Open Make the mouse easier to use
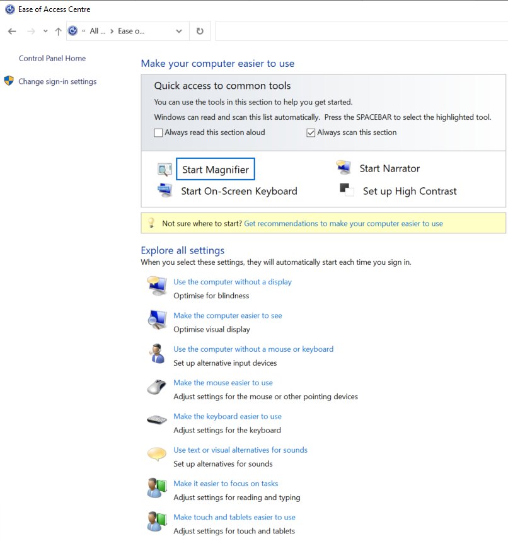Image resolution: width=508 pixels, height=541 pixels. (x=223, y=383)
